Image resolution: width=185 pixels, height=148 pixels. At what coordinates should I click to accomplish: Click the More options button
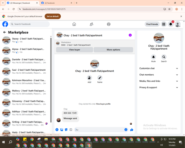tap(113, 50)
